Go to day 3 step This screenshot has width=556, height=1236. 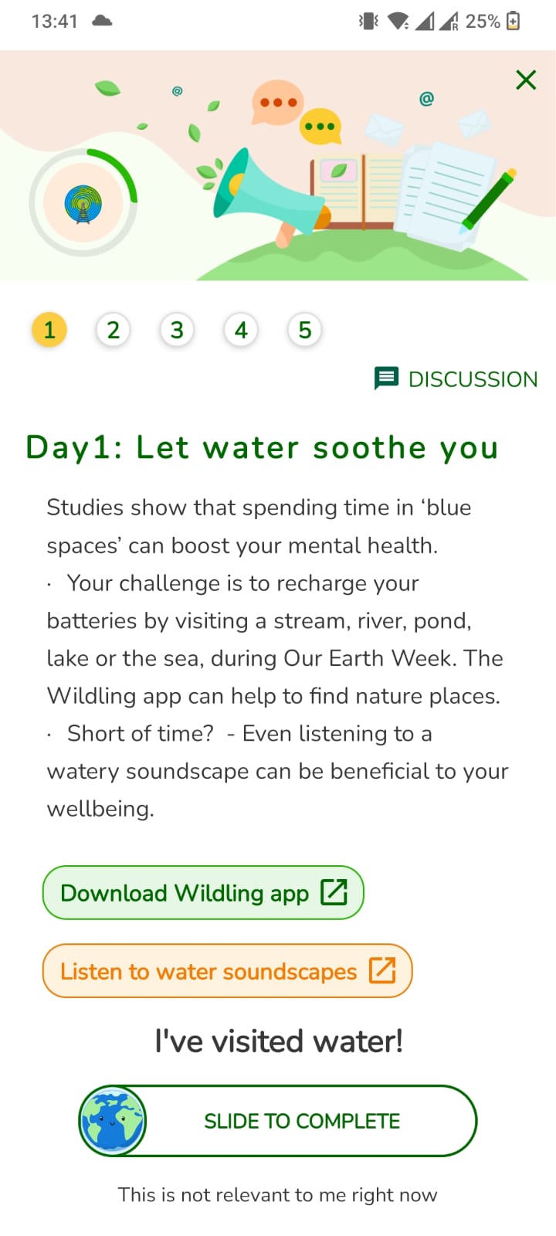click(x=177, y=330)
